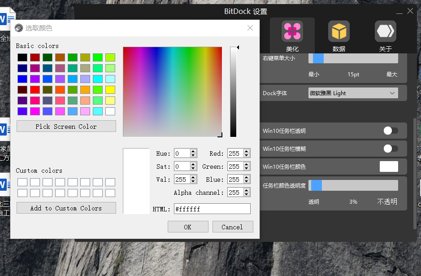Click the down arrow of Alpha channel spinner
This screenshot has width=421, height=276.
click(247, 194)
